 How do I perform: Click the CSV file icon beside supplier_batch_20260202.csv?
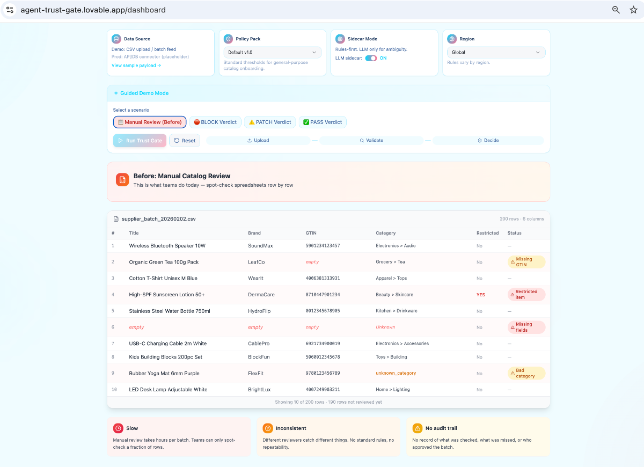(x=115, y=218)
